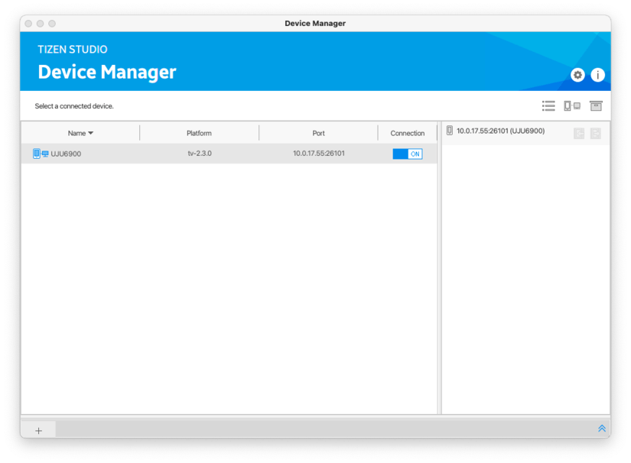Select the tv-2.3.0 platform cell

pyautogui.click(x=200, y=154)
